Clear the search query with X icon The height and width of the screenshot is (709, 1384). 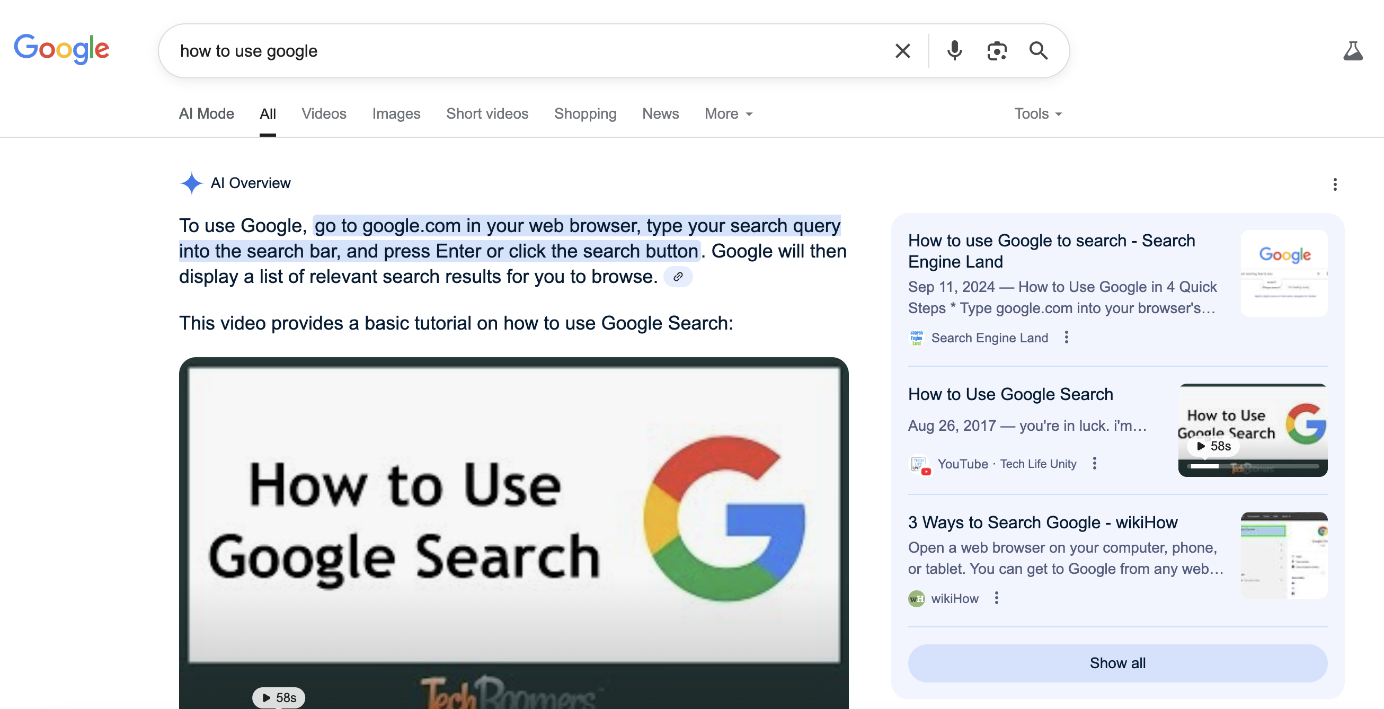(x=902, y=51)
